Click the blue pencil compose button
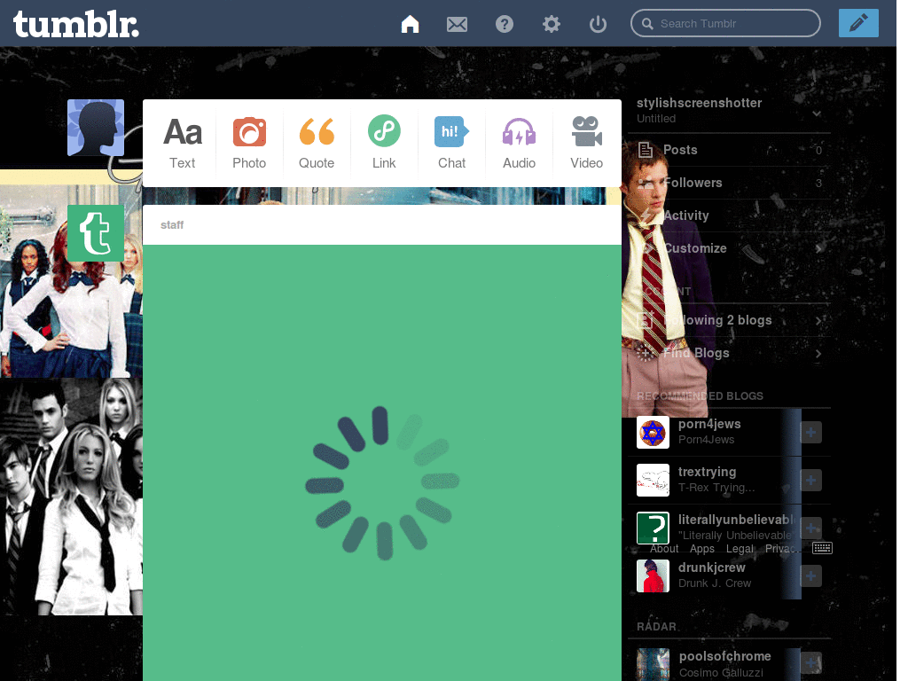This screenshot has width=908, height=681. (858, 23)
